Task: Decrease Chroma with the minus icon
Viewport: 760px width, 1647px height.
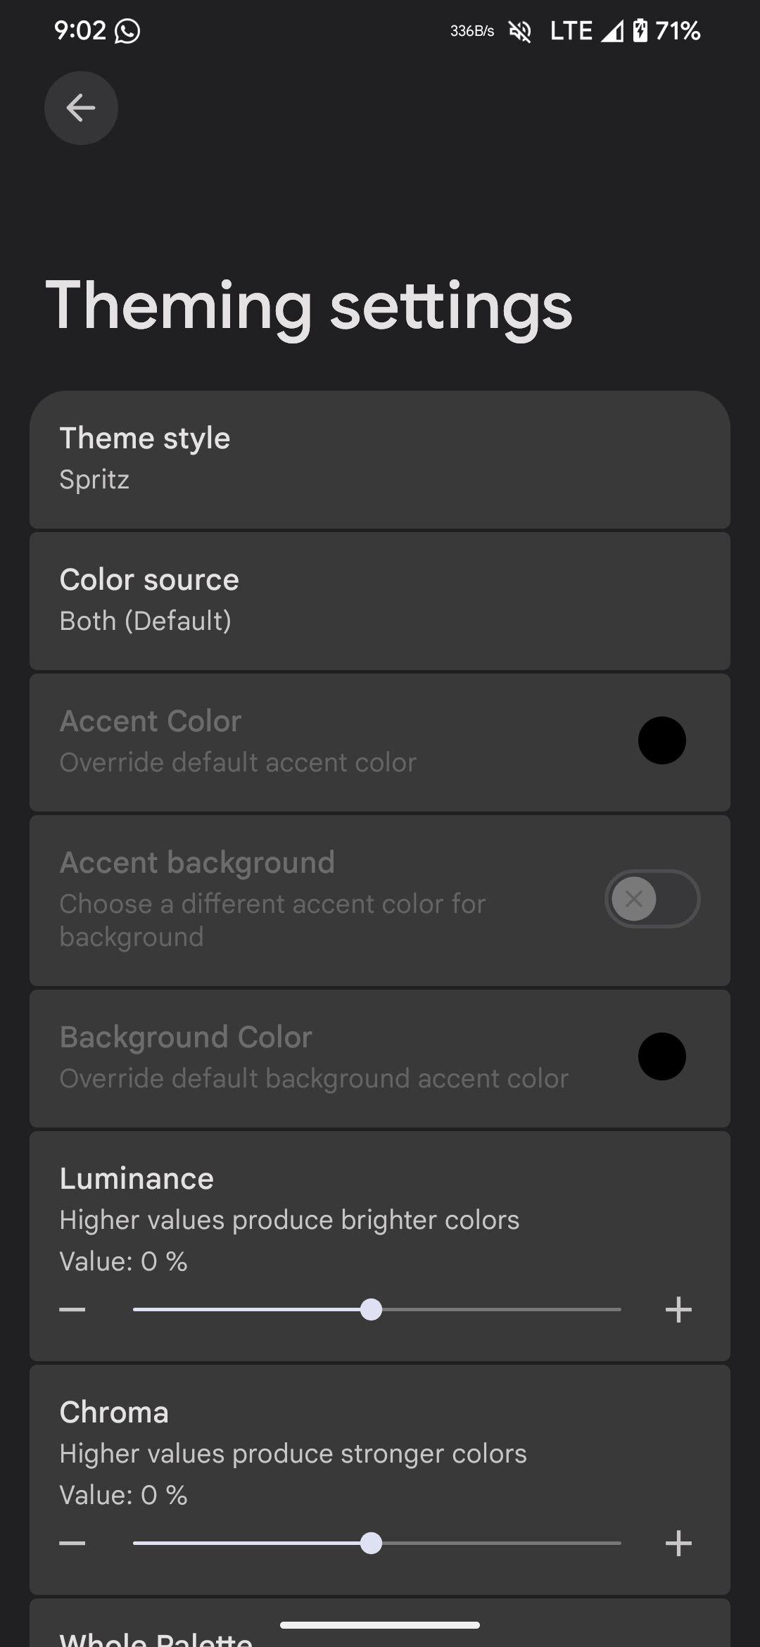Action: point(72,1544)
